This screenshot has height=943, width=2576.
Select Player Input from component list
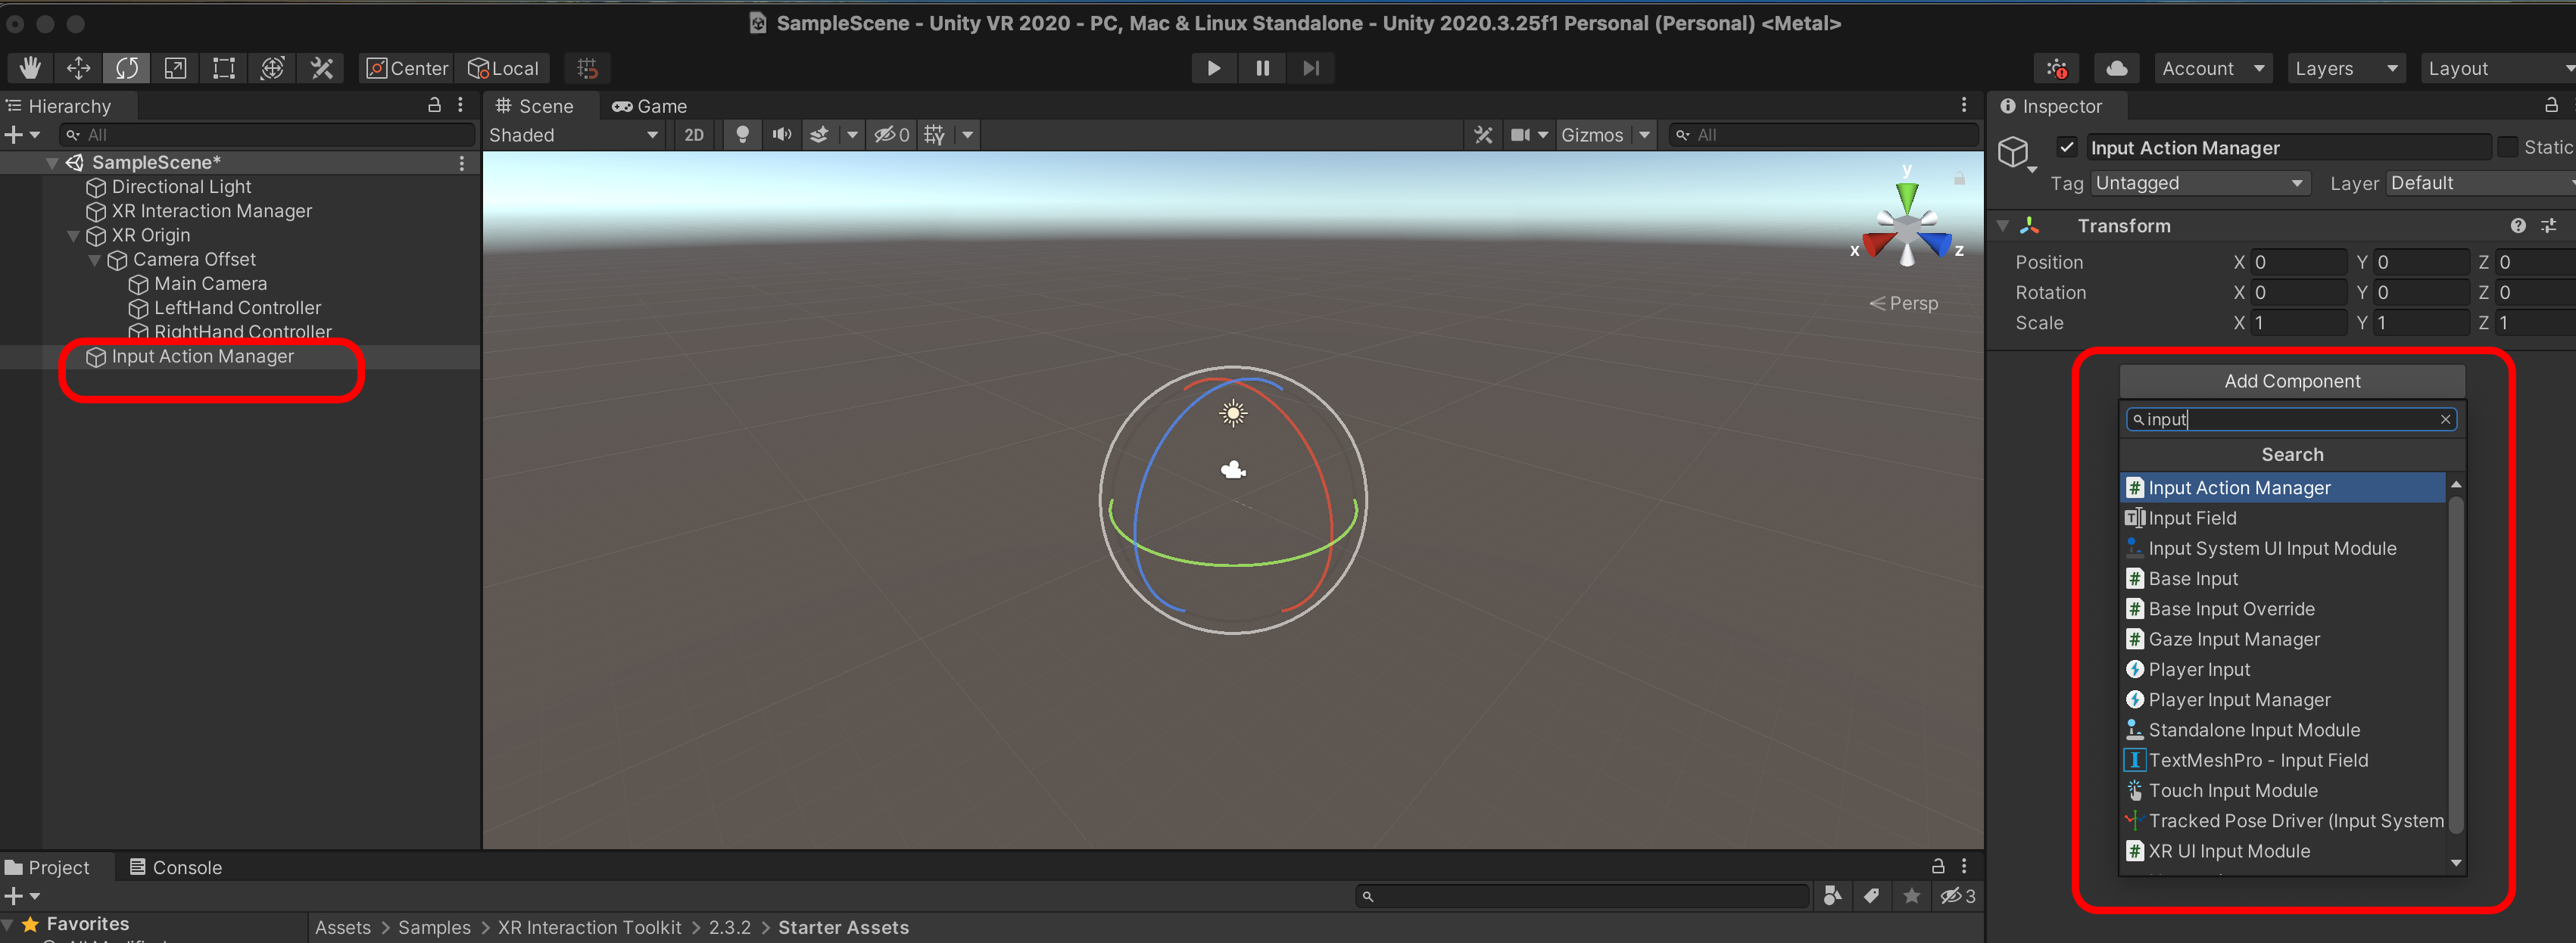pyautogui.click(x=2198, y=669)
